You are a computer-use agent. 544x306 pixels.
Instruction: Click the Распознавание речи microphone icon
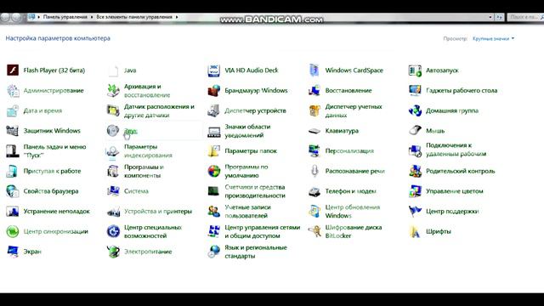pyautogui.click(x=314, y=171)
